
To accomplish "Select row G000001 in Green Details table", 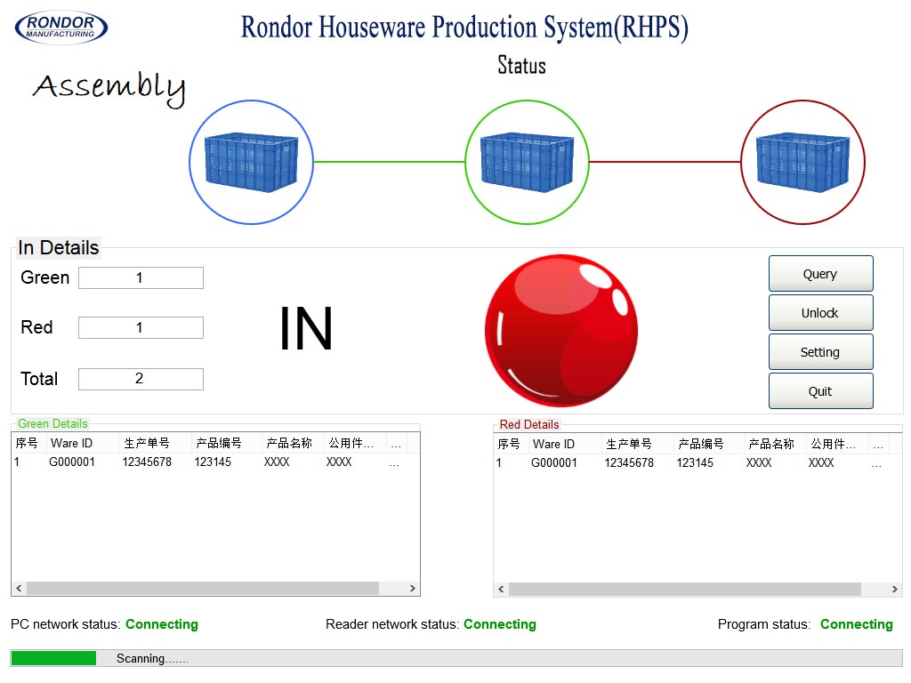I will [x=72, y=462].
